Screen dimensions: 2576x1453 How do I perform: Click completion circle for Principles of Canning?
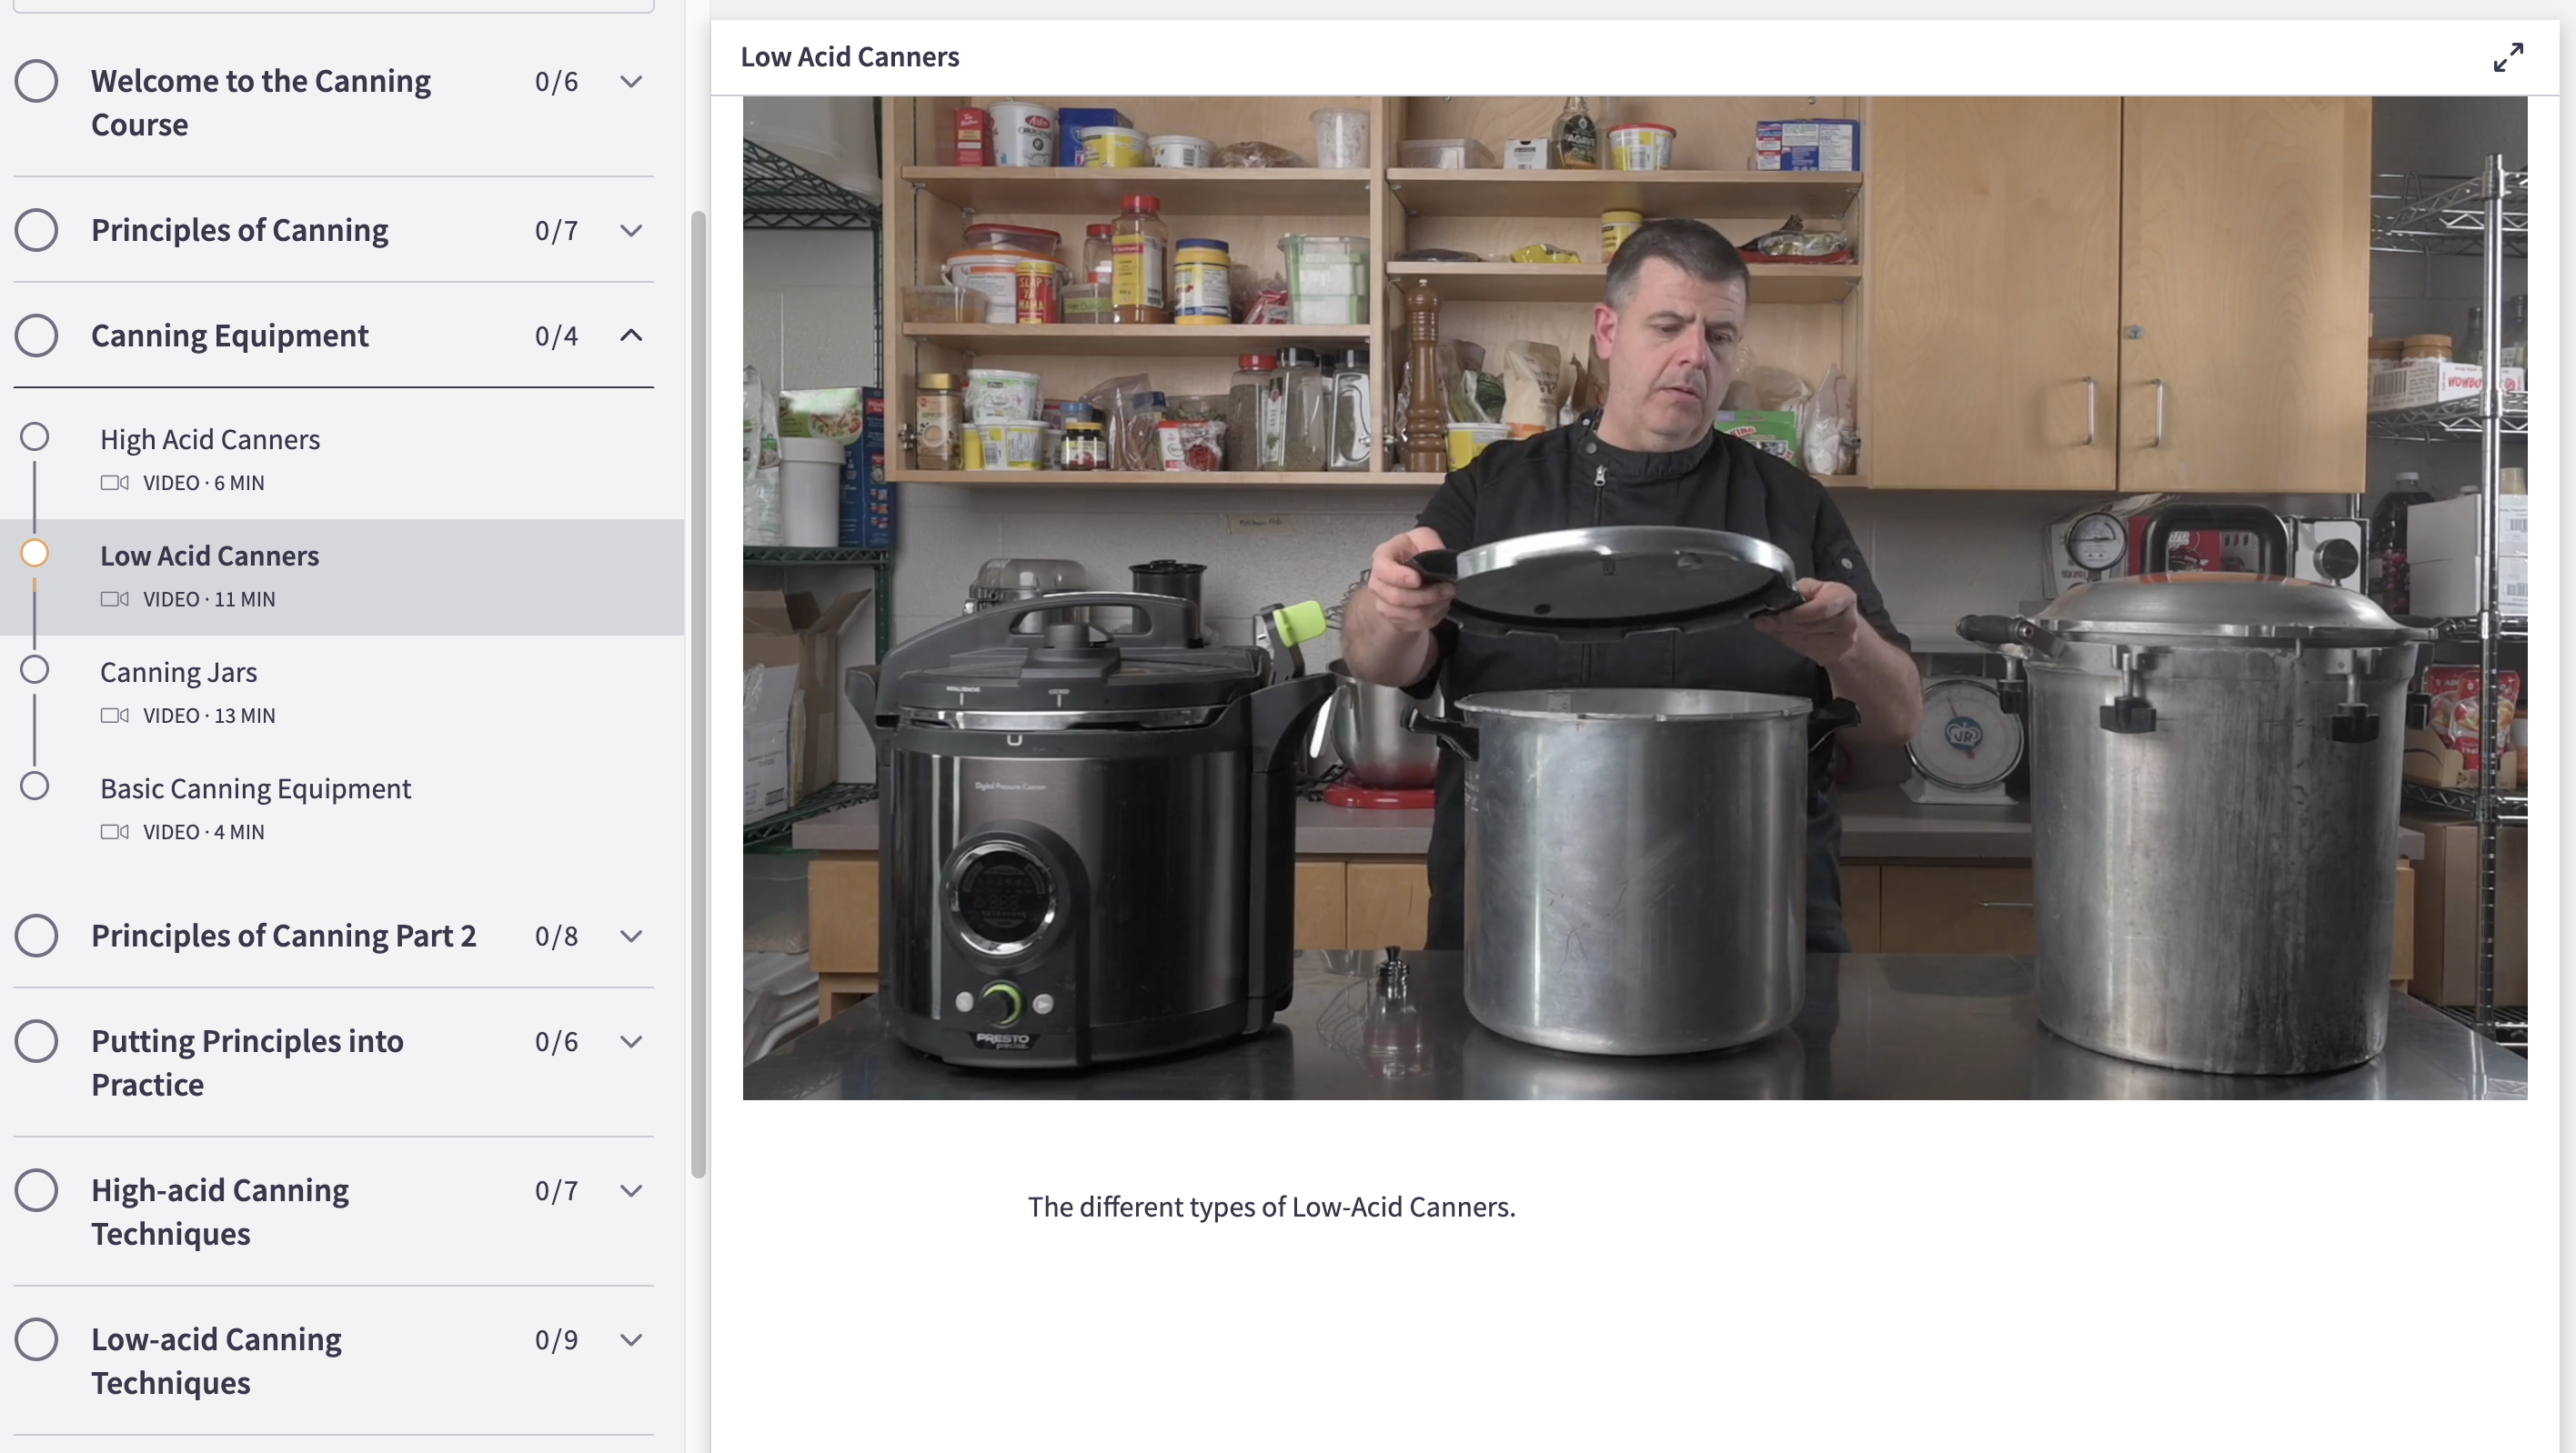click(36, 230)
